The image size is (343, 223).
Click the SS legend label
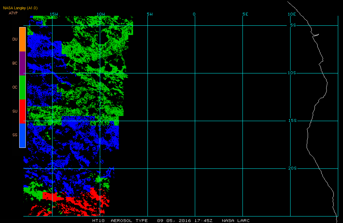[x=15, y=135]
